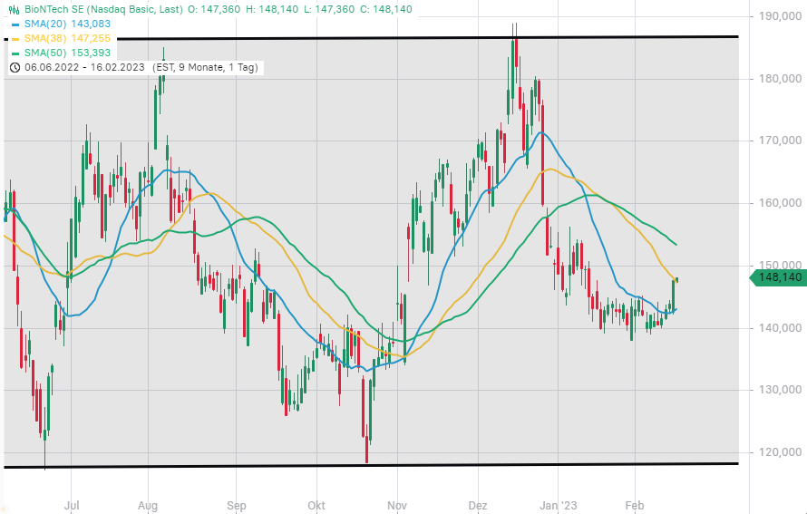Image resolution: width=807 pixels, height=514 pixels.
Task: Click the blue SMA(20) legend marker
Action: (15, 24)
